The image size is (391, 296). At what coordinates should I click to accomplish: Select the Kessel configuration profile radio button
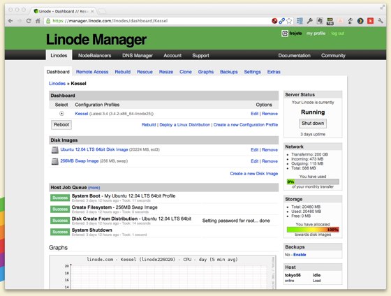(61, 114)
